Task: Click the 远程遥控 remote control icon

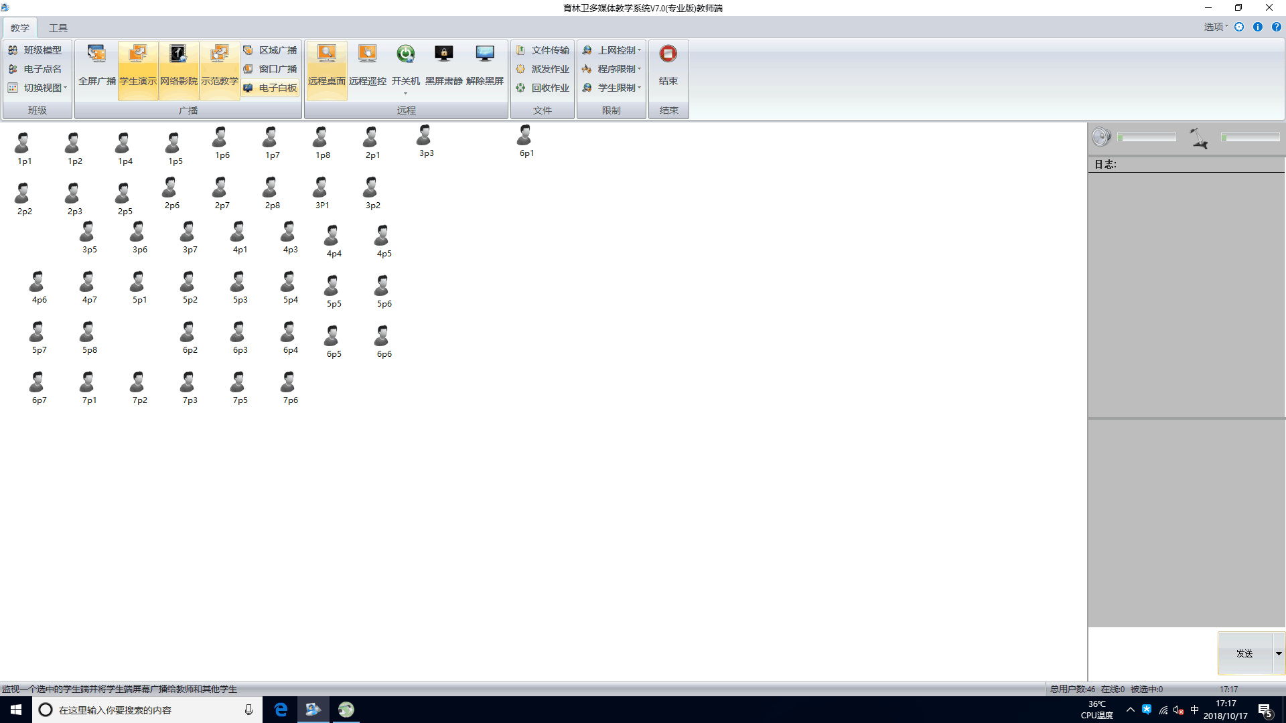Action: [x=368, y=54]
